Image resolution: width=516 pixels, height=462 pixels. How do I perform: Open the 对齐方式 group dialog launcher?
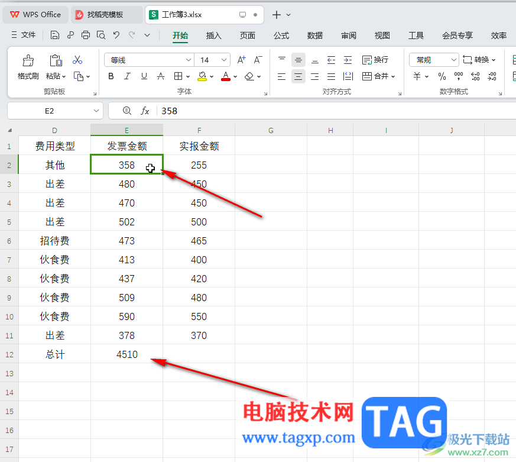pos(400,94)
